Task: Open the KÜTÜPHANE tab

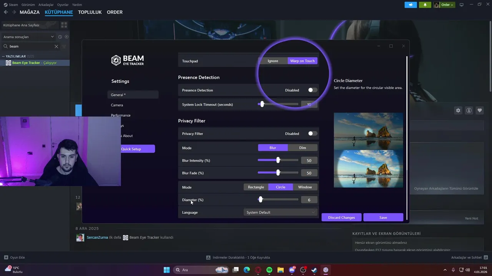Action: [59, 12]
